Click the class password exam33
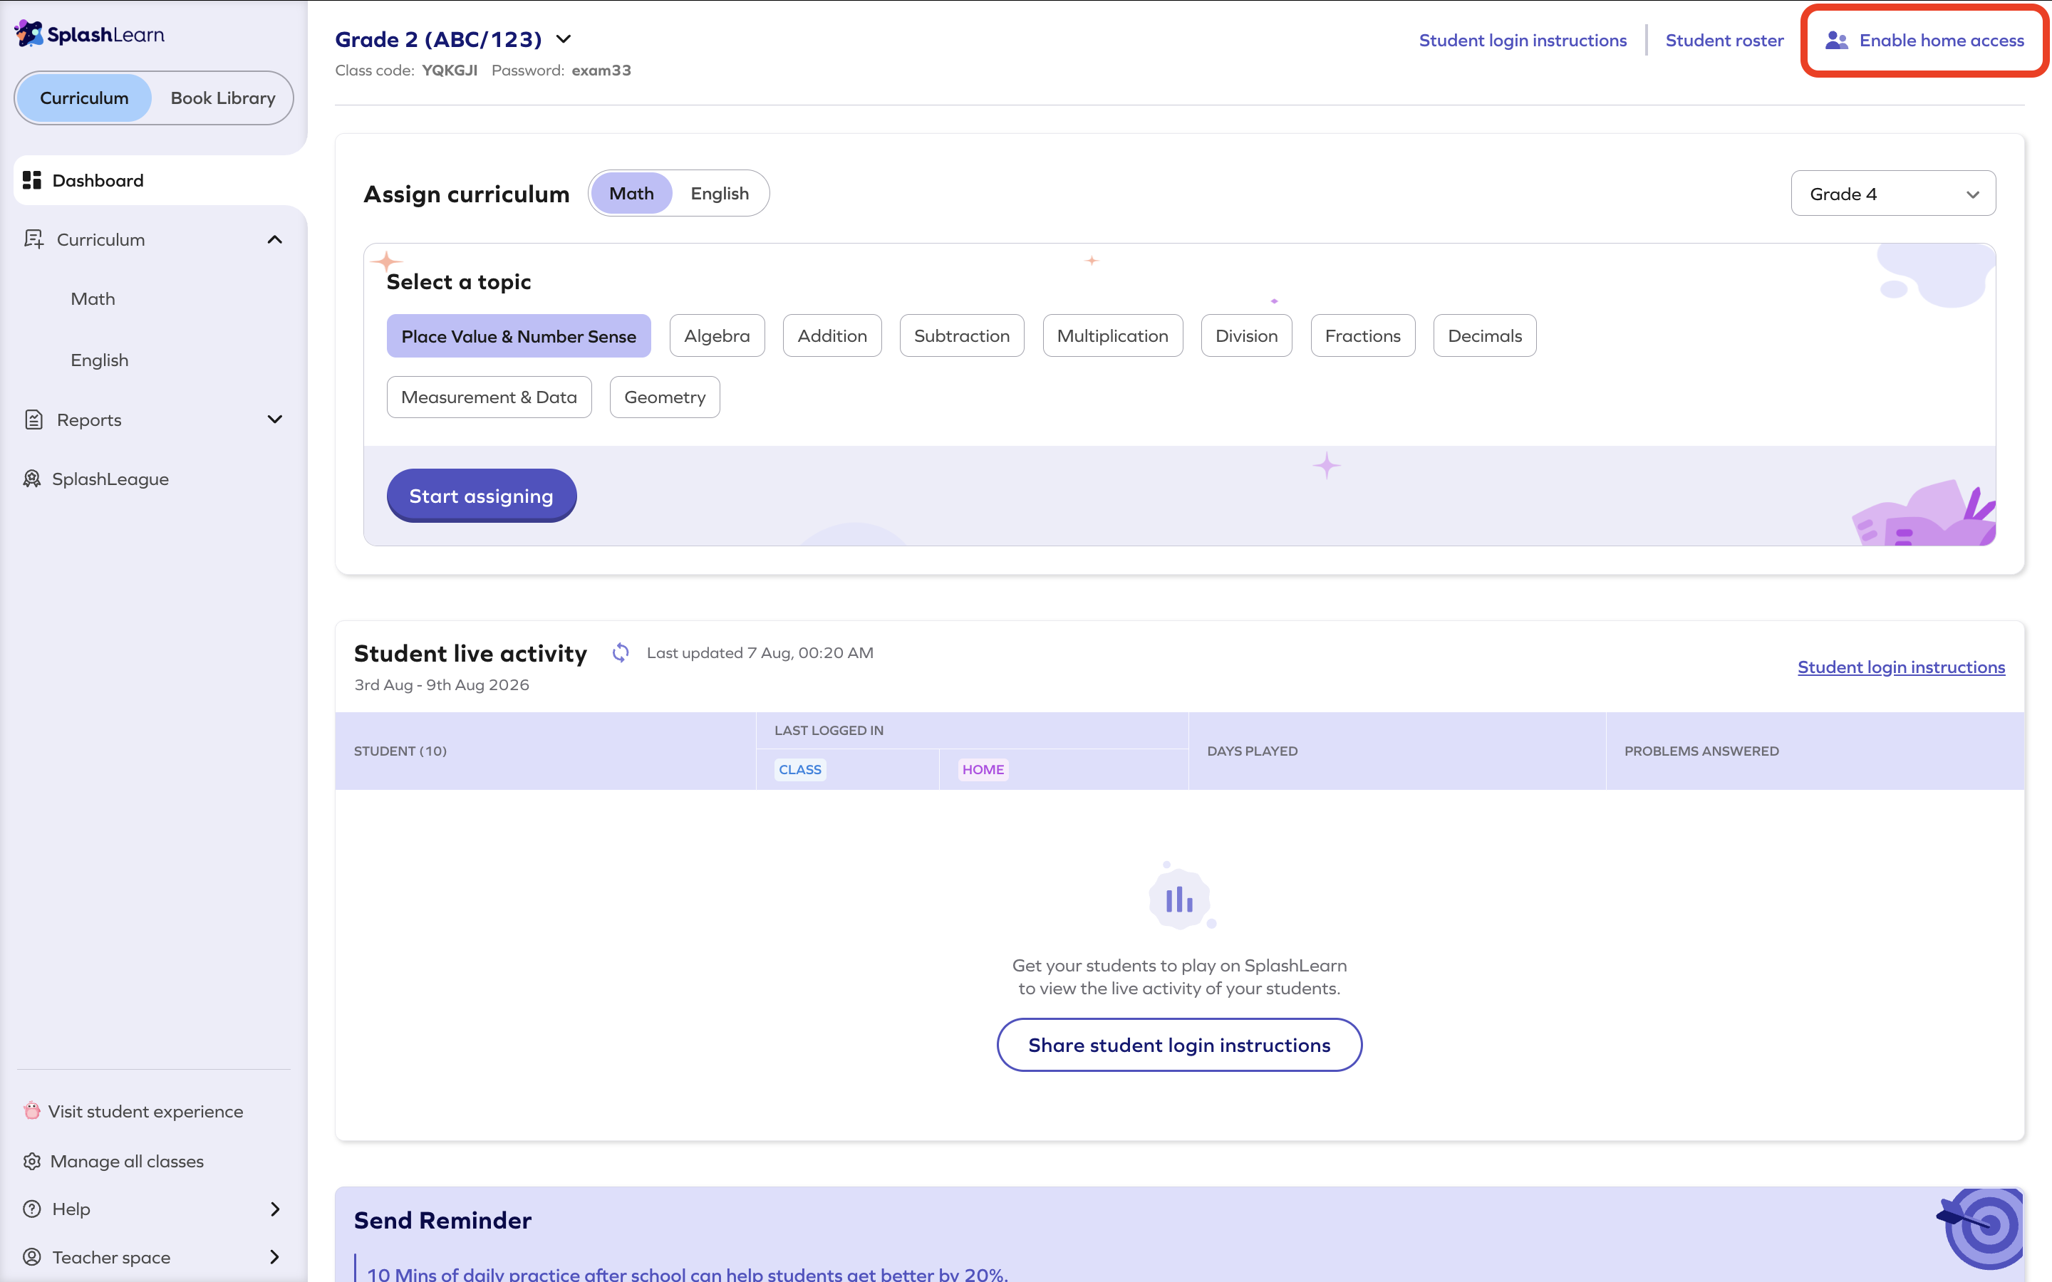 click(x=601, y=71)
